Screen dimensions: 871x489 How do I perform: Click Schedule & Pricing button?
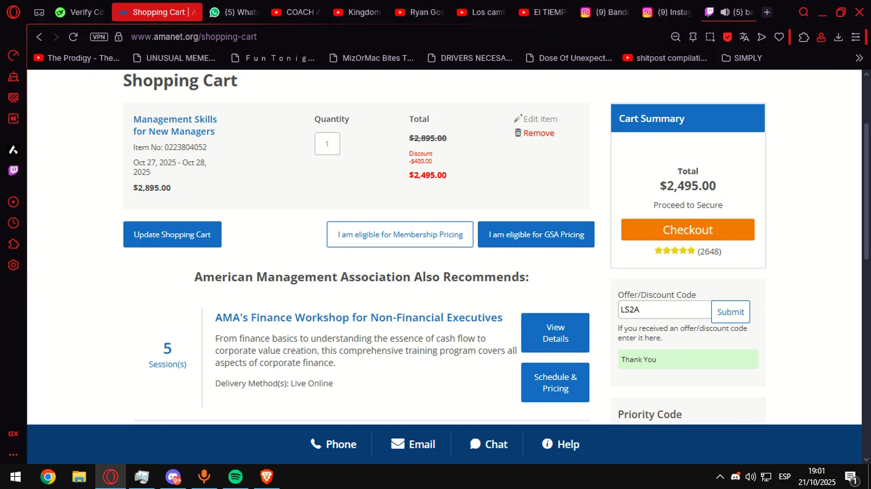click(555, 382)
